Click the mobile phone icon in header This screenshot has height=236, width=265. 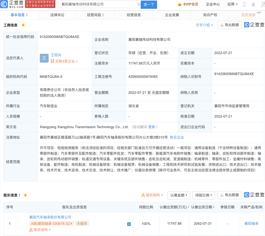244,5
